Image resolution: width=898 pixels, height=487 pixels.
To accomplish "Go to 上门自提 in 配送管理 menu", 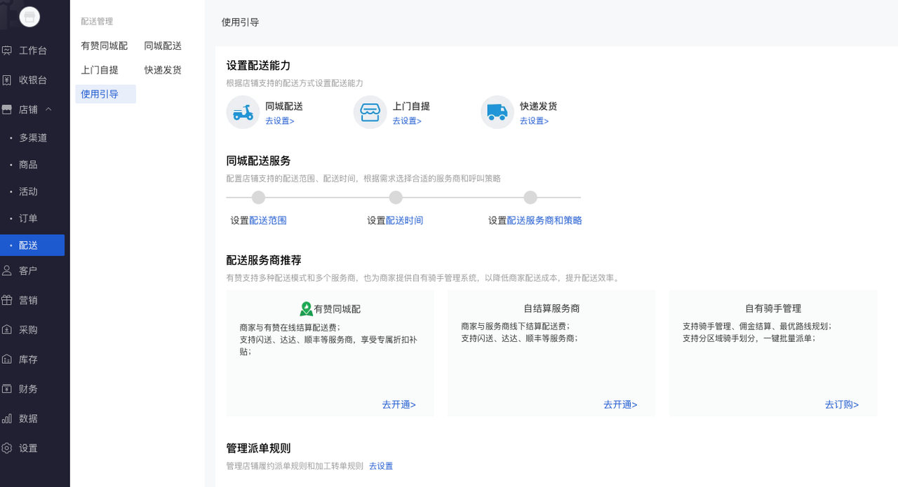I will point(100,70).
